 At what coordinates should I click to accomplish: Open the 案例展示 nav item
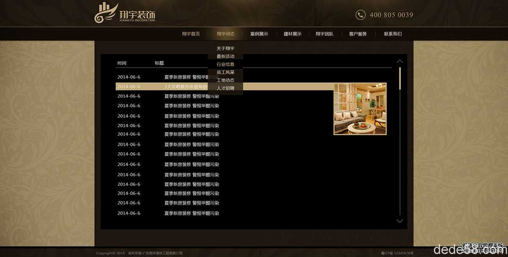(x=259, y=34)
